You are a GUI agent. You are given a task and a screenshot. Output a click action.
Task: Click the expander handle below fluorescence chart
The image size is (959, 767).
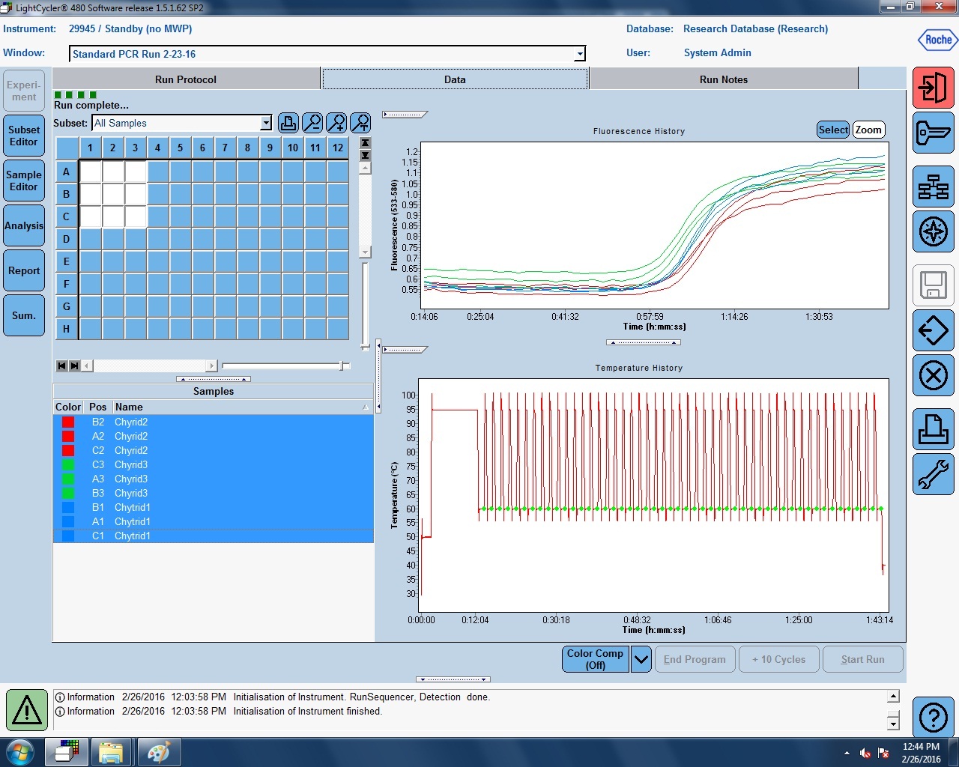pos(644,342)
